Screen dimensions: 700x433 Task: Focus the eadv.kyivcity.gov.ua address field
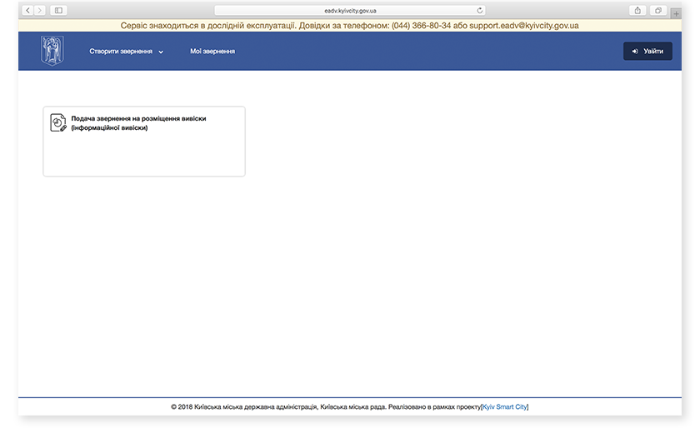[x=350, y=10]
